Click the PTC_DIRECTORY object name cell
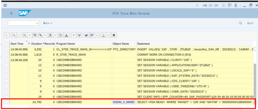The width and height of the screenshot is (258, 110). tap(124, 49)
